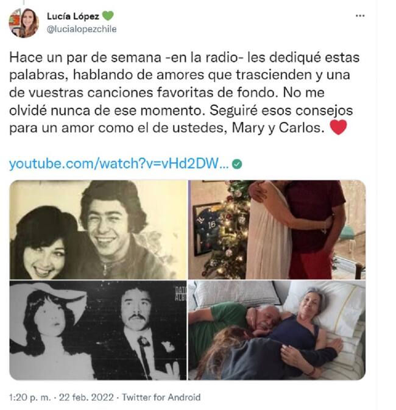Viewport: 396px width, 410px height.
Task: Open Christmas tree embrace photo
Action: click(x=277, y=230)
